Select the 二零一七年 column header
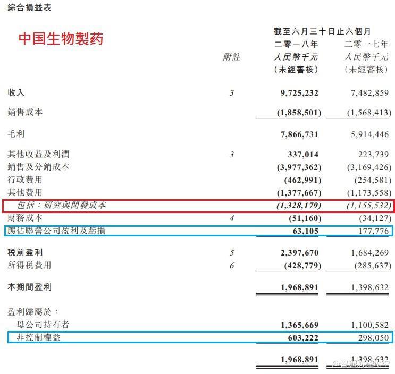 pos(366,44)
